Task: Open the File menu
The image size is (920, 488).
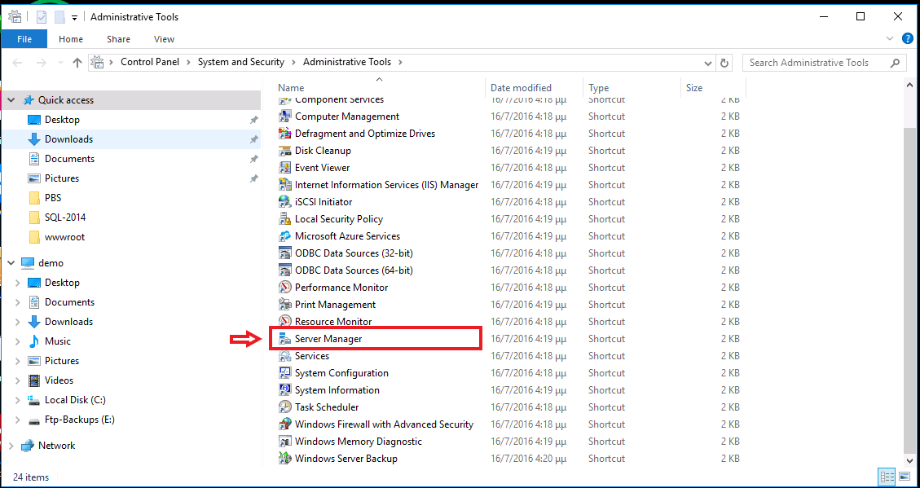Action: pos(24,39)
